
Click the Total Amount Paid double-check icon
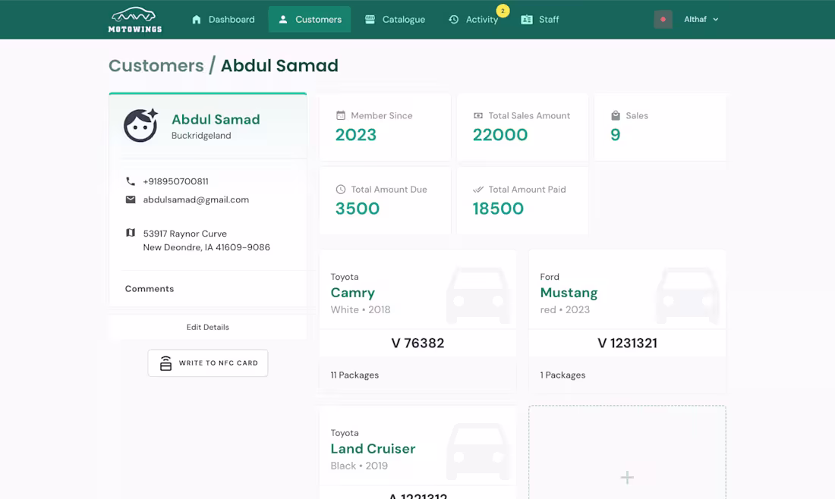[478, 190]
